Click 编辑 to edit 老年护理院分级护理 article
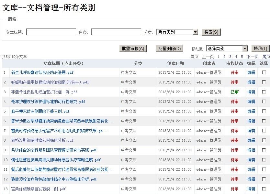Viewport: 270px width, 194px height. pyautogui.click(x=251, y=102)
